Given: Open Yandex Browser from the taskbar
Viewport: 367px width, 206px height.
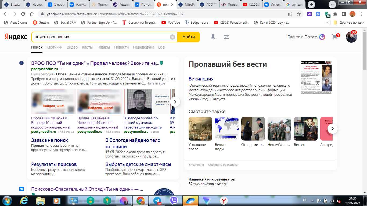Looking at the screenshot, I should coord(224,201).
